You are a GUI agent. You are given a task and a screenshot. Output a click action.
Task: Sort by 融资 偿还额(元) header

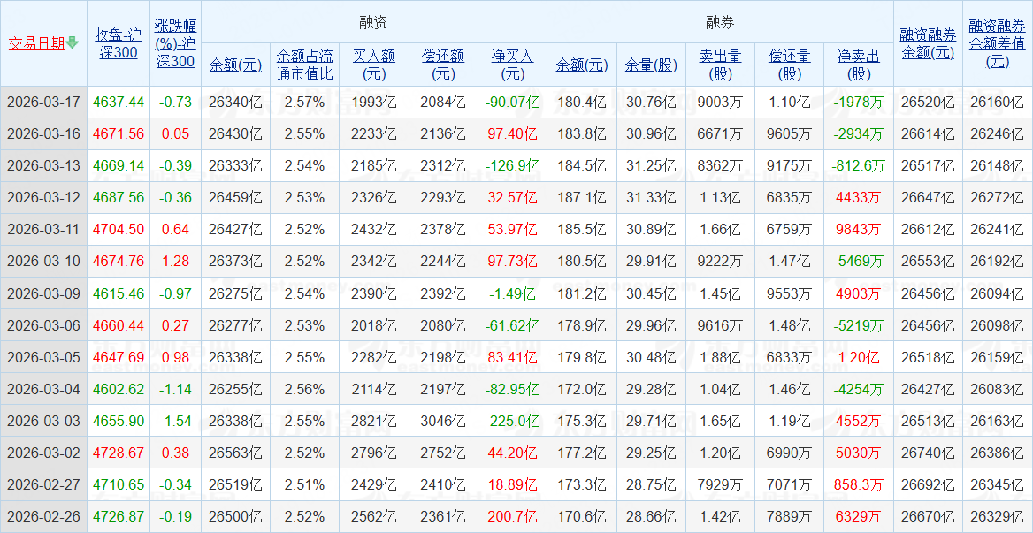click(443, 65)
